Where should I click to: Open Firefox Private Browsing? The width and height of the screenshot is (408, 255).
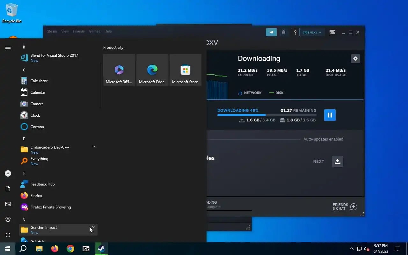click(58, 207)
